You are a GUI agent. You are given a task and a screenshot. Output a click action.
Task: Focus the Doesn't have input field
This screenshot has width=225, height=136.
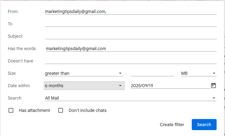131,61
